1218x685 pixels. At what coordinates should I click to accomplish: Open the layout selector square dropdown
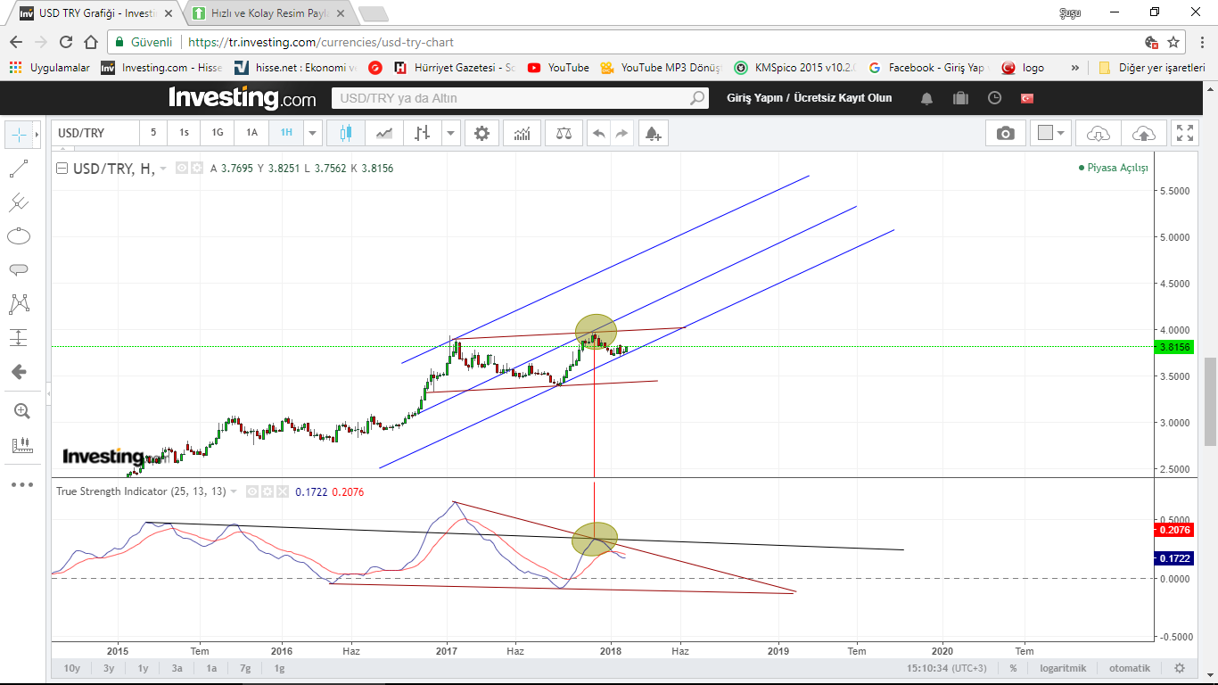coord(1051,133)
